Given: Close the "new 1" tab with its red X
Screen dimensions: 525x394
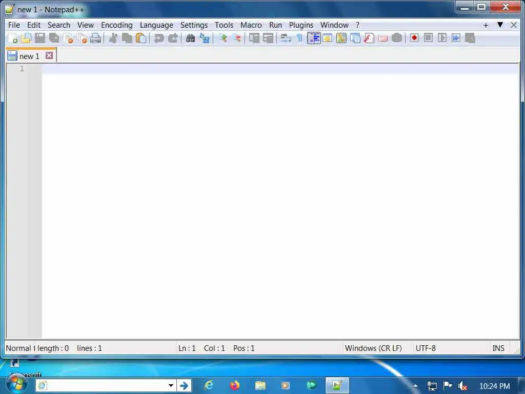Looking at the screenshot, I should coord(49,55).
